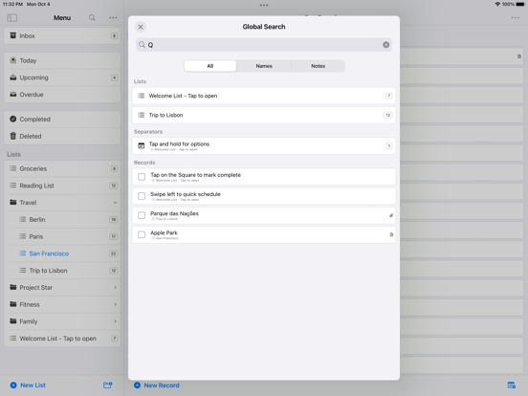The image size is (528, 396).
Task: Open the Reading List
Action: click(62, 186)
